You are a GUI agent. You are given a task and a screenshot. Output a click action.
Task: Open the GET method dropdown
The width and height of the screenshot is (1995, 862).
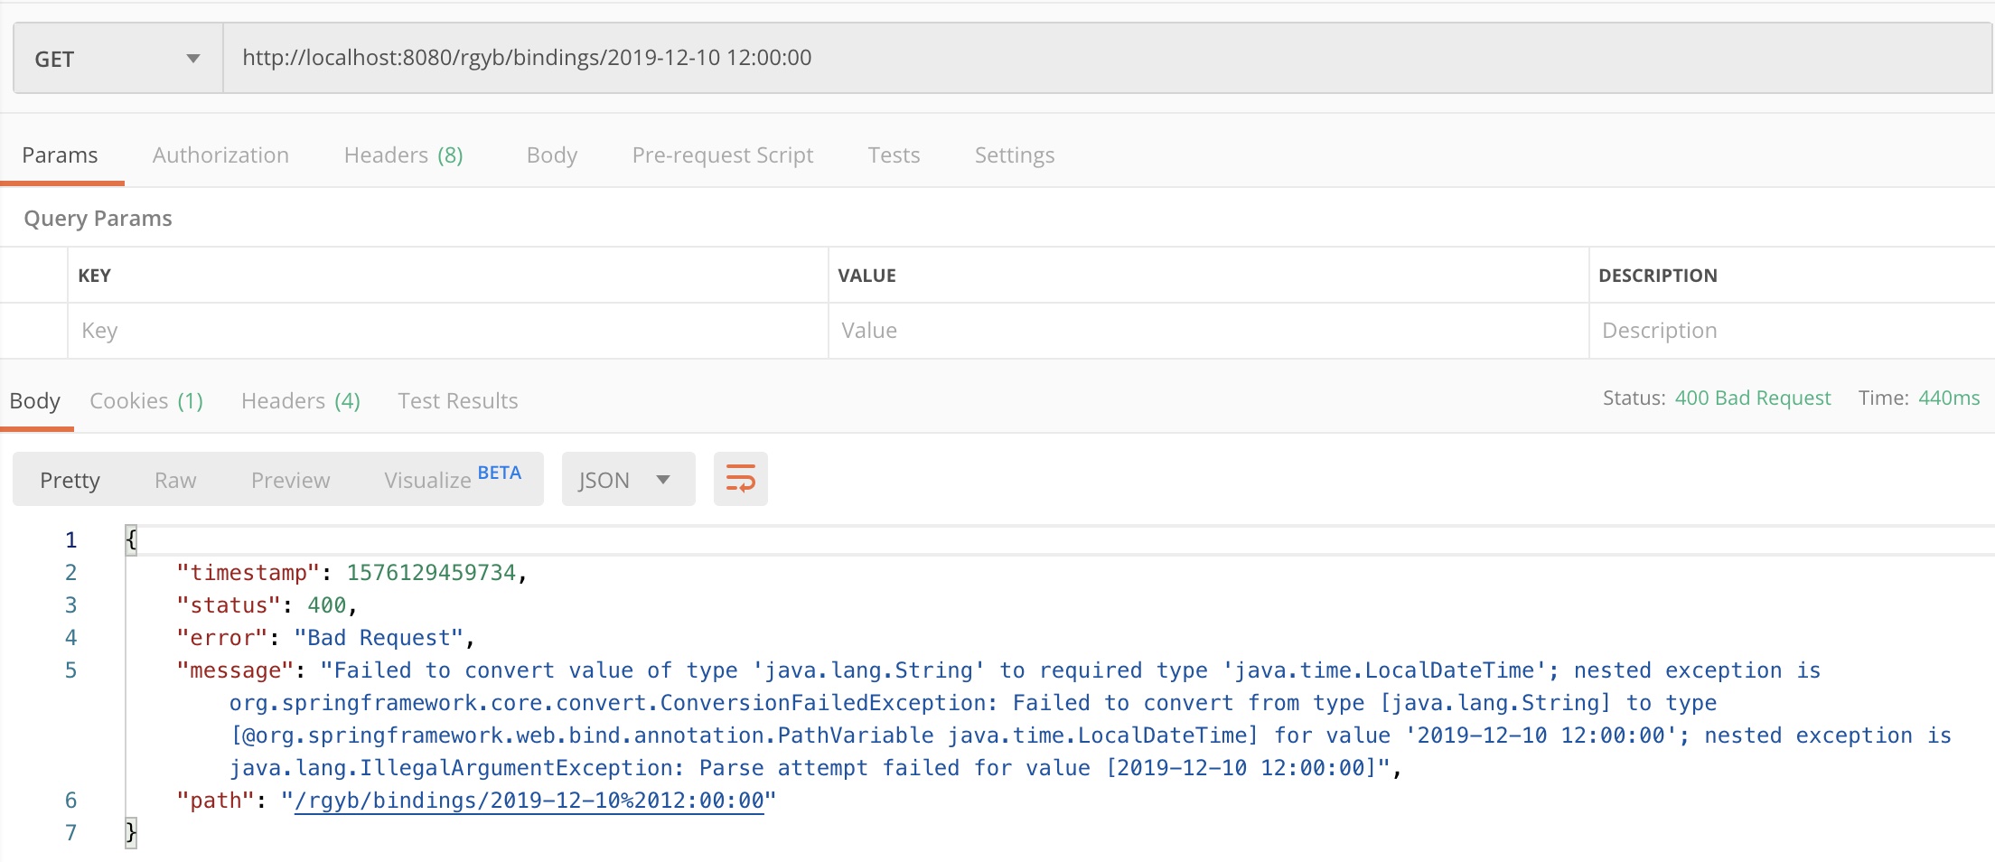pos(117,59)
